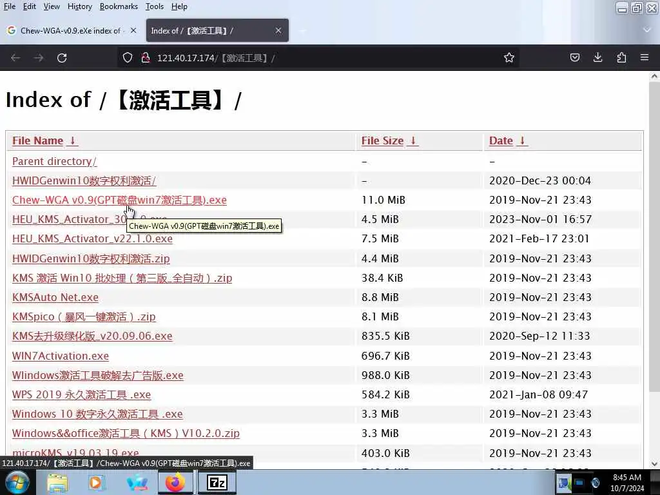Go forward with the forward arrow
Screen dimensions: 660x495
click(x=39, y=57)
